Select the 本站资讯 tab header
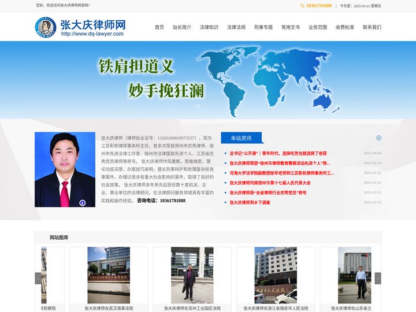 pyautogui.click(x=241, y=138)
